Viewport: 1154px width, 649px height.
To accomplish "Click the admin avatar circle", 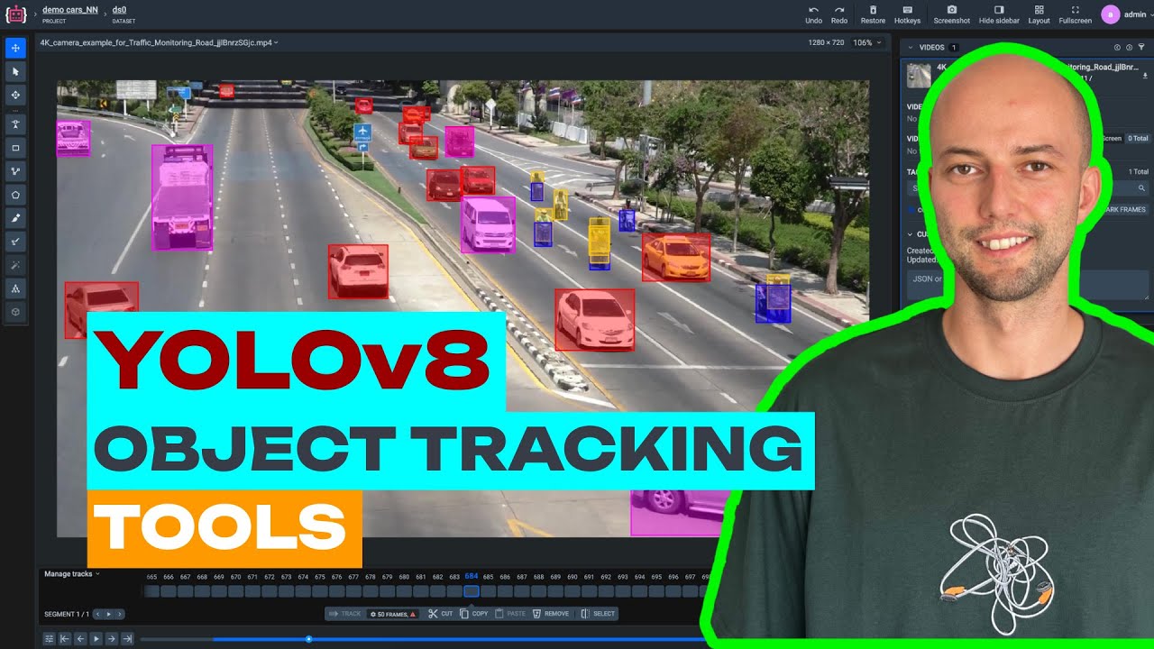I will (1111, 14).
